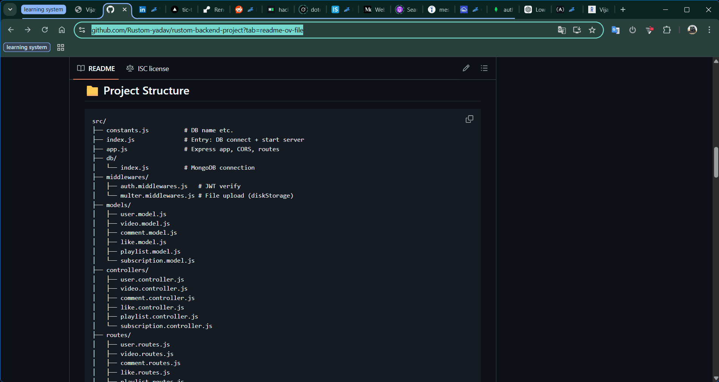Switch to the README tab
719x382 pixels.
click(x=96, y=68)
